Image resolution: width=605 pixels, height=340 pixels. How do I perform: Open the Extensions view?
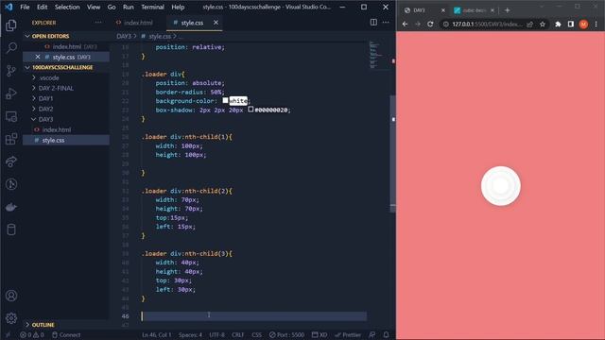[x=11, y=139]
